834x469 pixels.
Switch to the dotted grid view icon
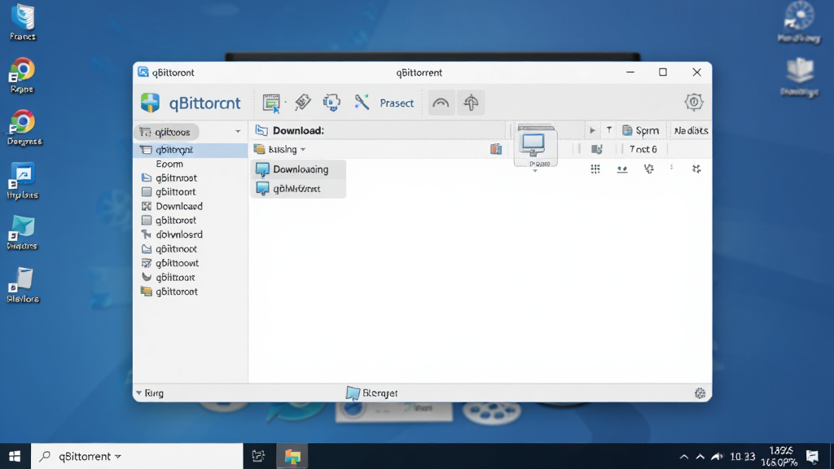tap(595, 169)
